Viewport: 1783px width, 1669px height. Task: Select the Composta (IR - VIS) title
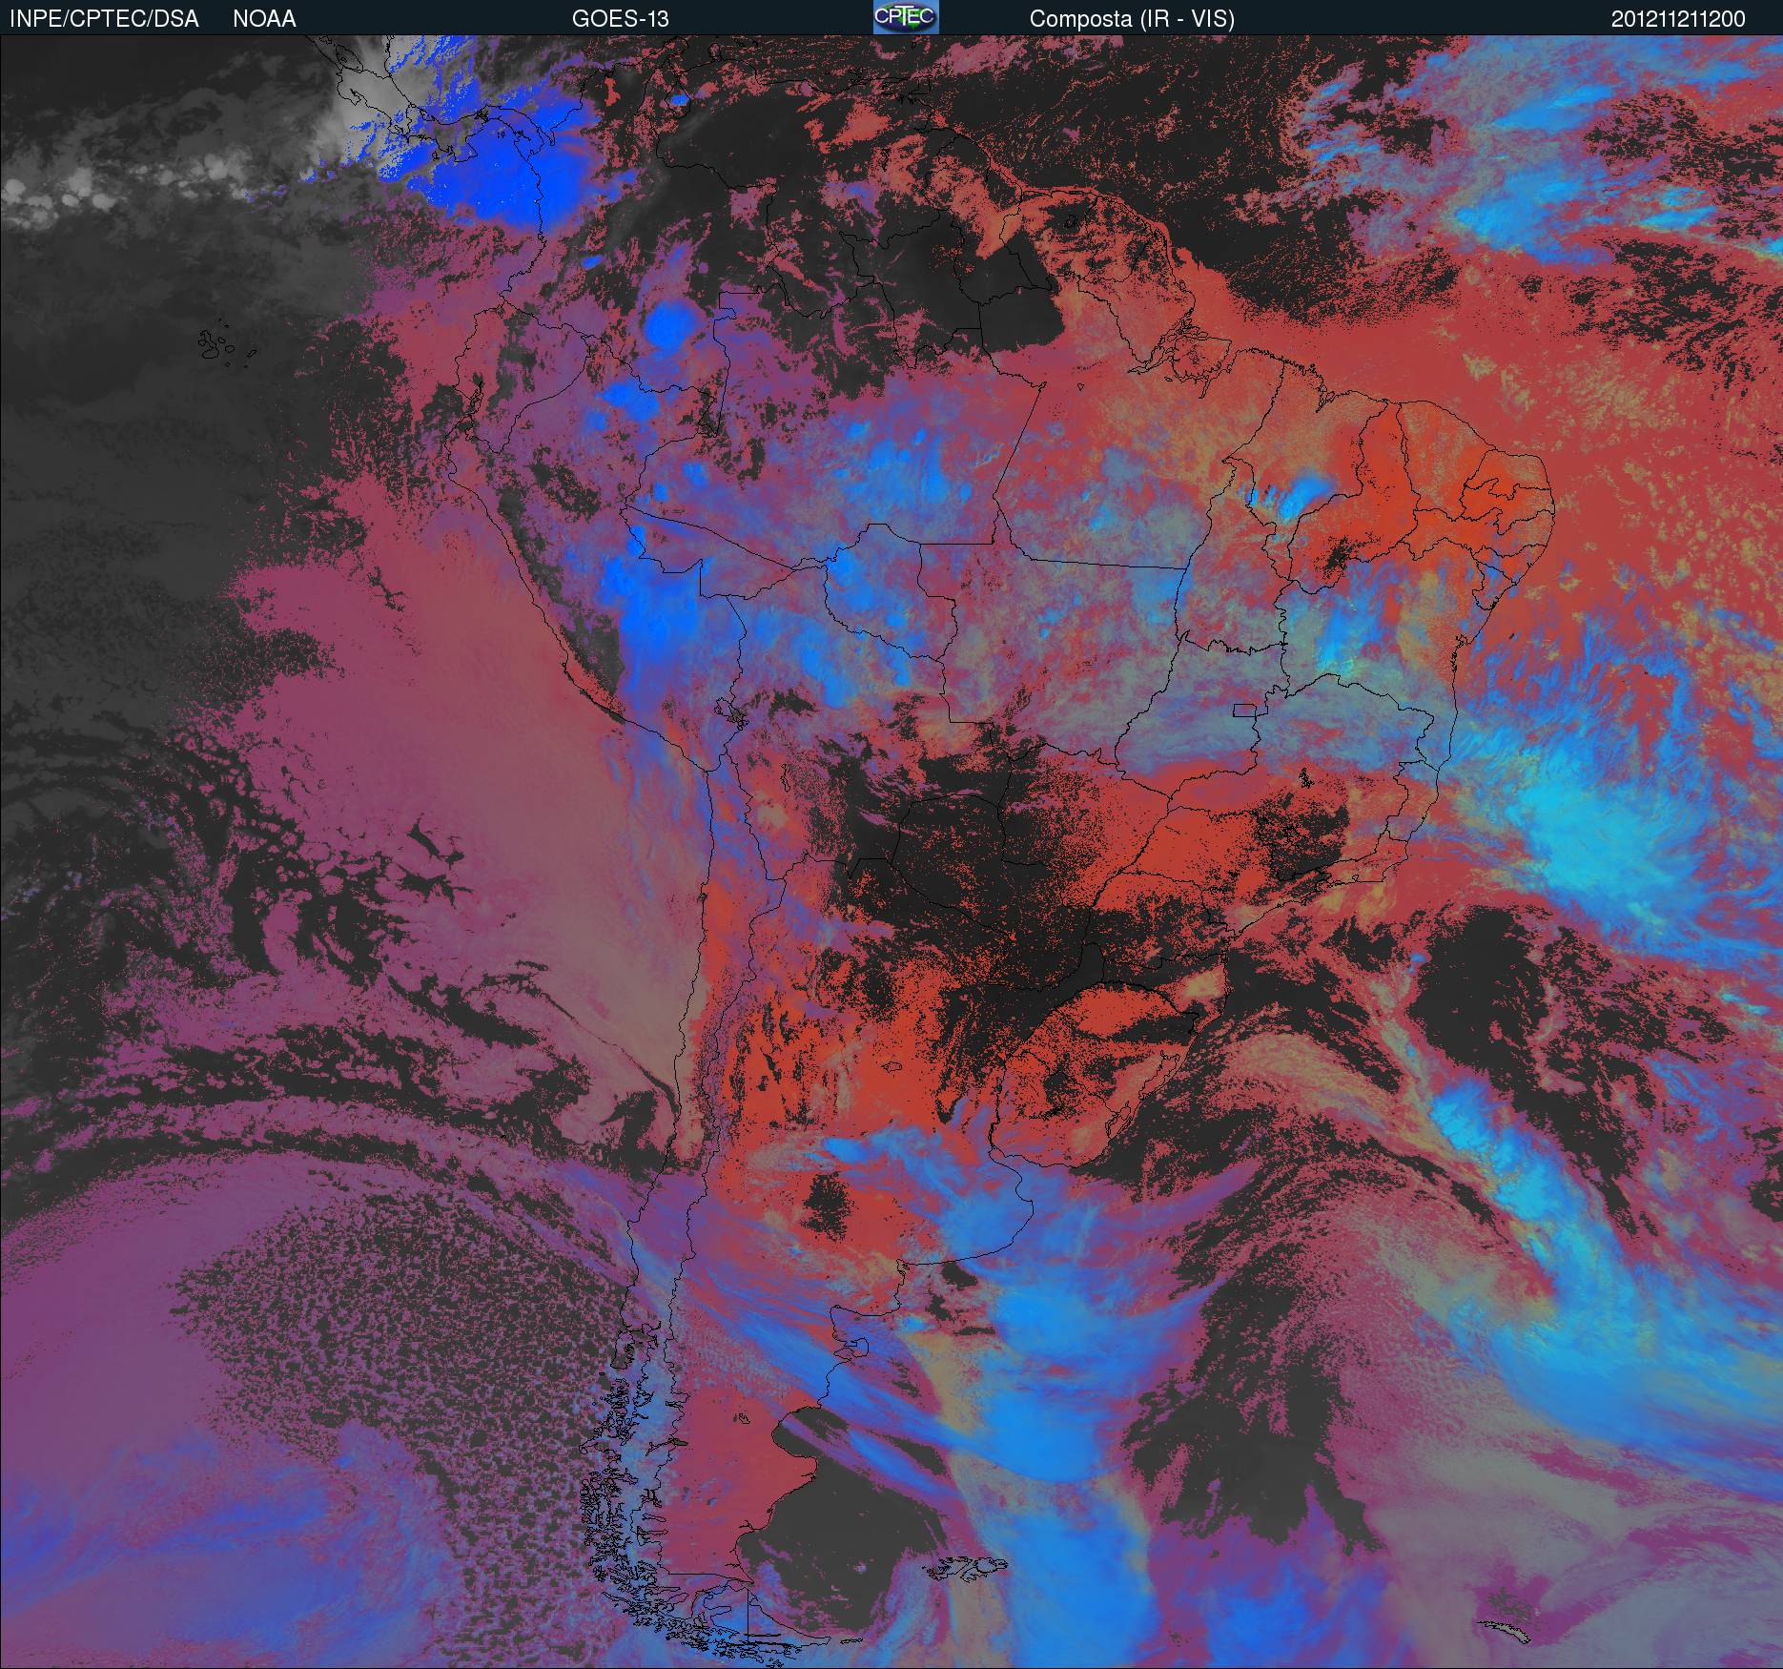click(x=1132, y=19)
